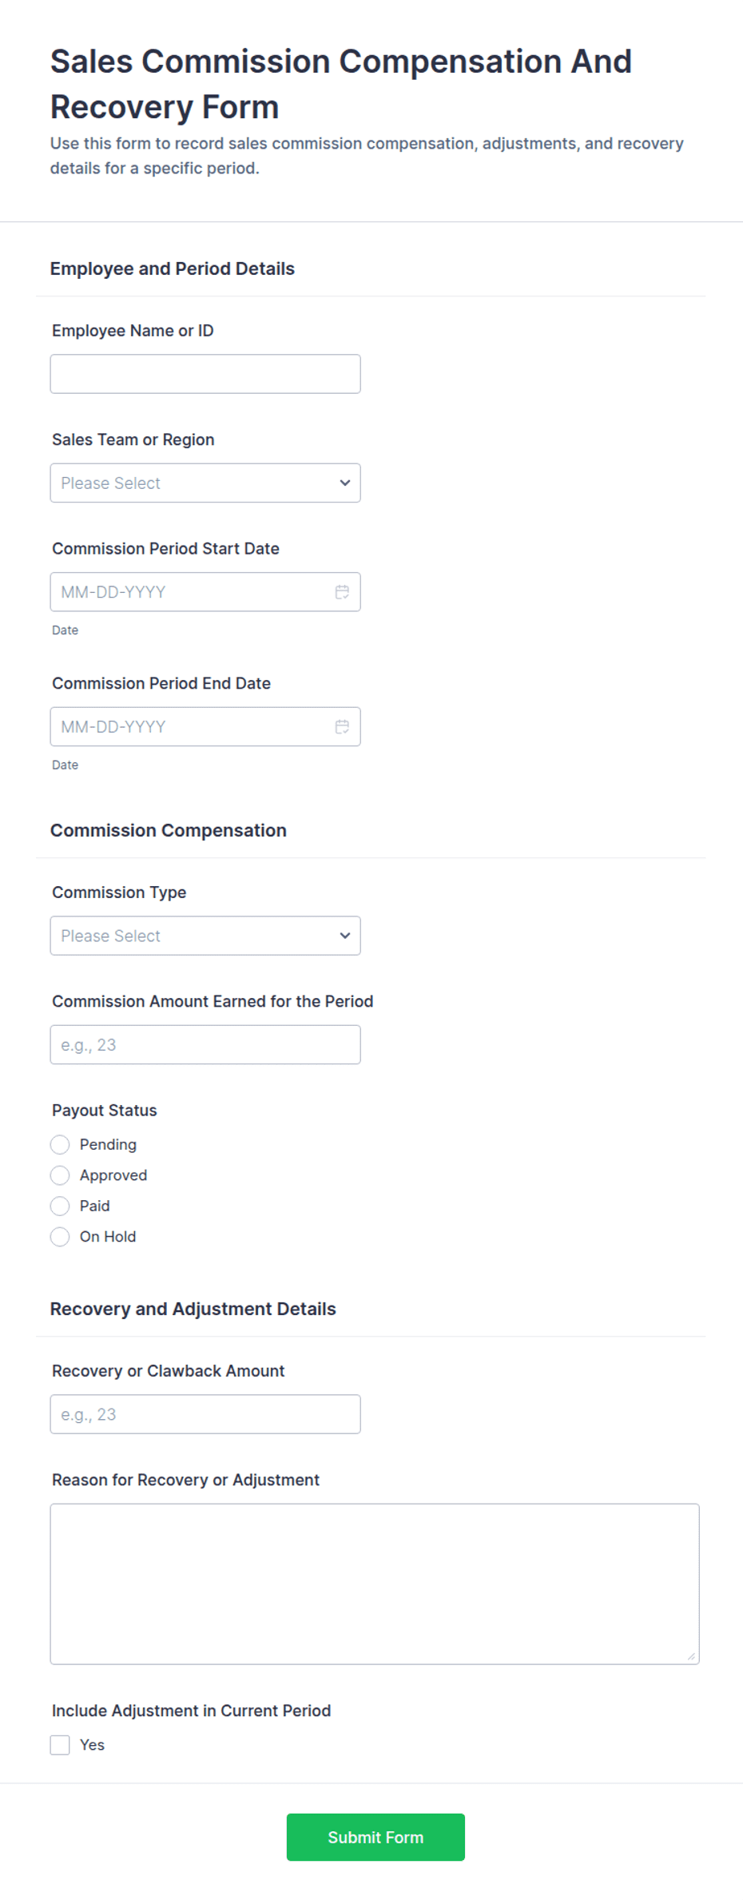
Task: Click the Include Adjustment in Current Period label
Action: point(191,1711)
